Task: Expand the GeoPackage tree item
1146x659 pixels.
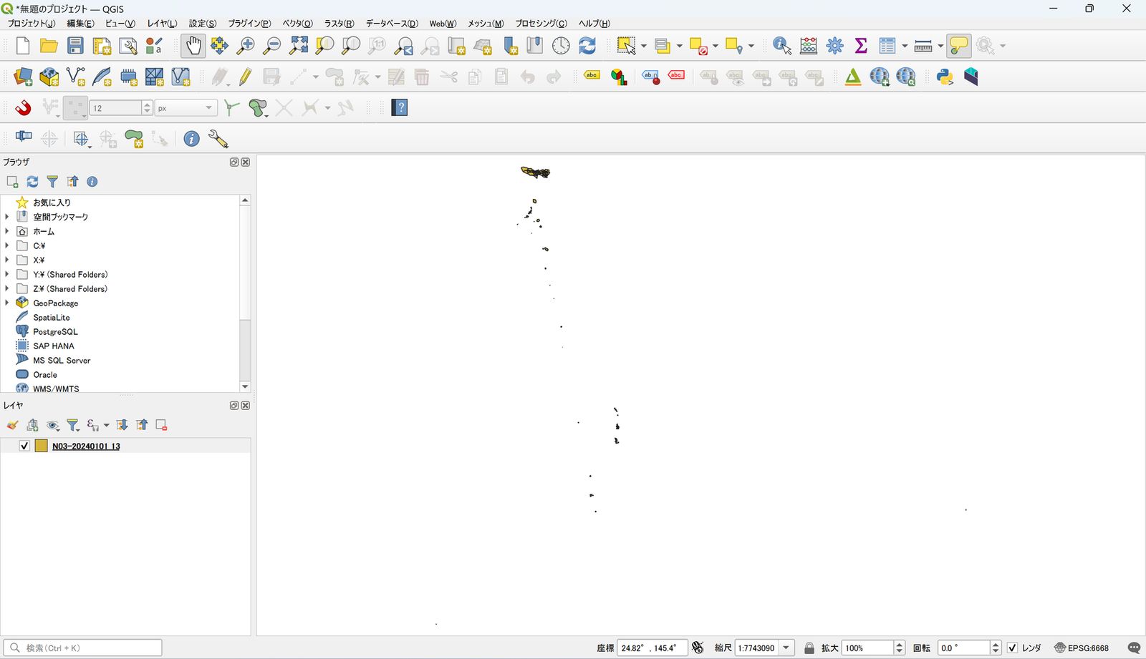Action: coord(7,303)
